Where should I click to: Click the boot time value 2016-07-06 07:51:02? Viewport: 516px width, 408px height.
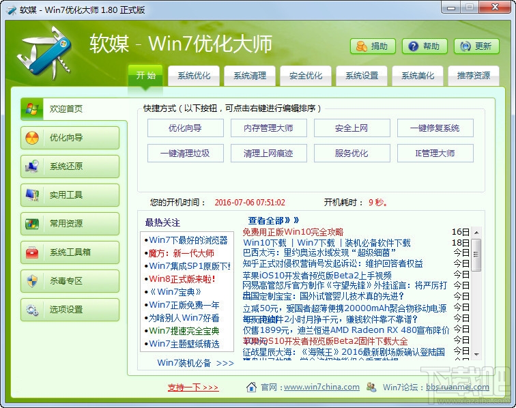pyautogui.click(x=250, y=203)
